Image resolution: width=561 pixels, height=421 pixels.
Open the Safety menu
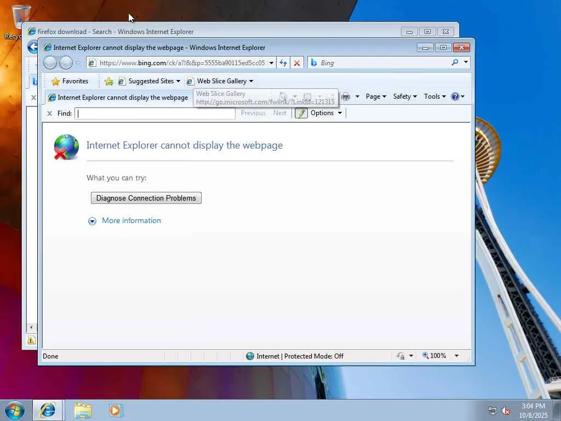coord(405,96)
